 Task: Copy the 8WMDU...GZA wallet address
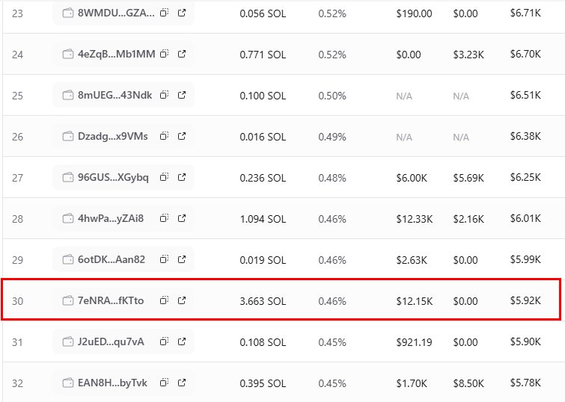(165, 13)
